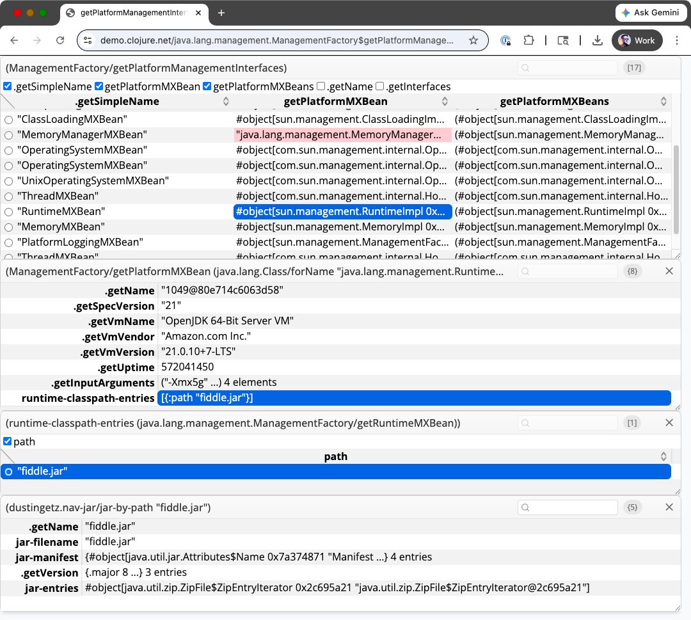Select the MemoryMXBean row radio
This screenshot has height=620, width=691.
(x=8, y=227)
